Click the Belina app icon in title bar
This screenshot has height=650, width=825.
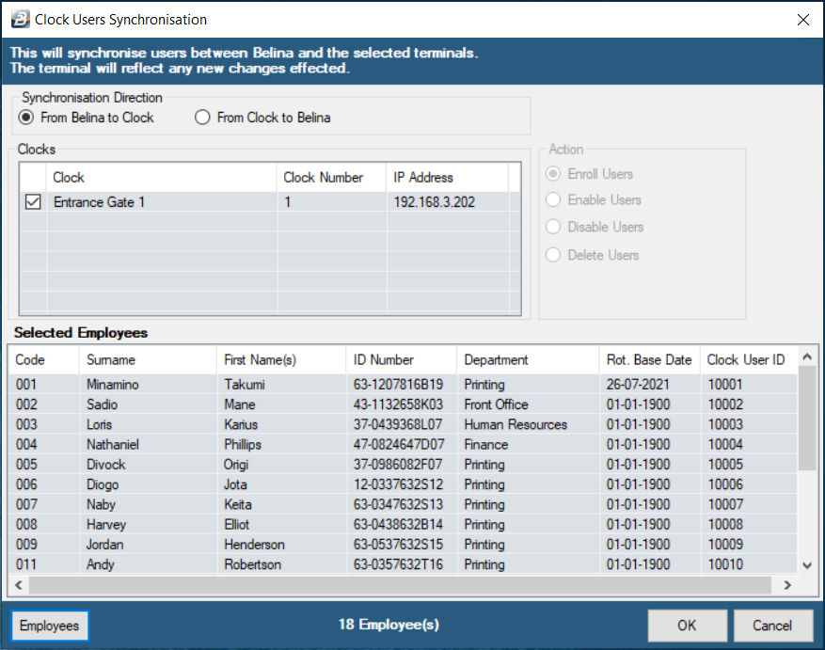(x=21, y=20)
